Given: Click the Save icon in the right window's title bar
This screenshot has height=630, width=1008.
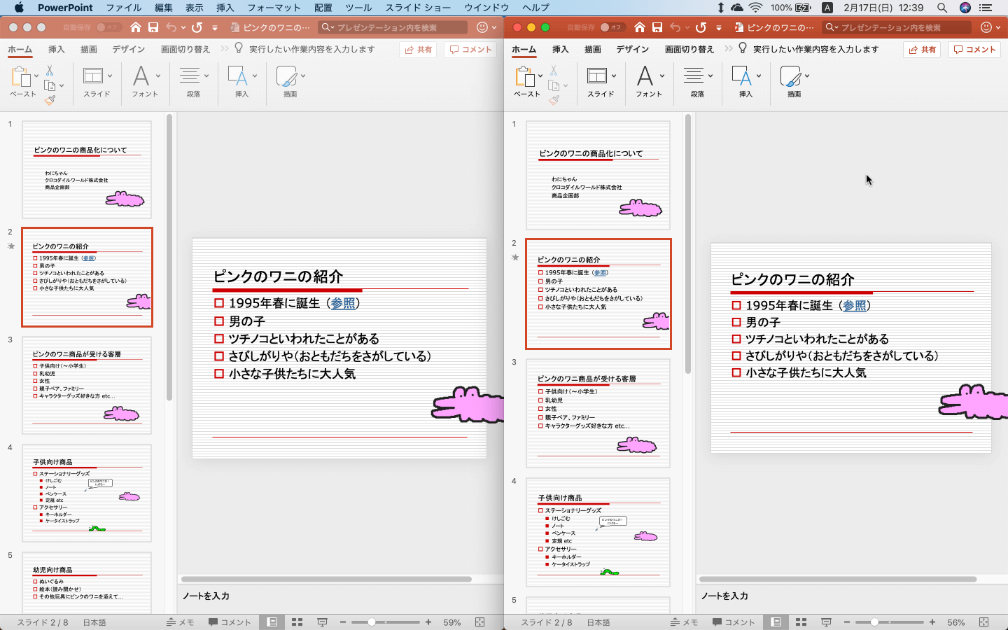Looking at the screenshot, I should point(657,27).
